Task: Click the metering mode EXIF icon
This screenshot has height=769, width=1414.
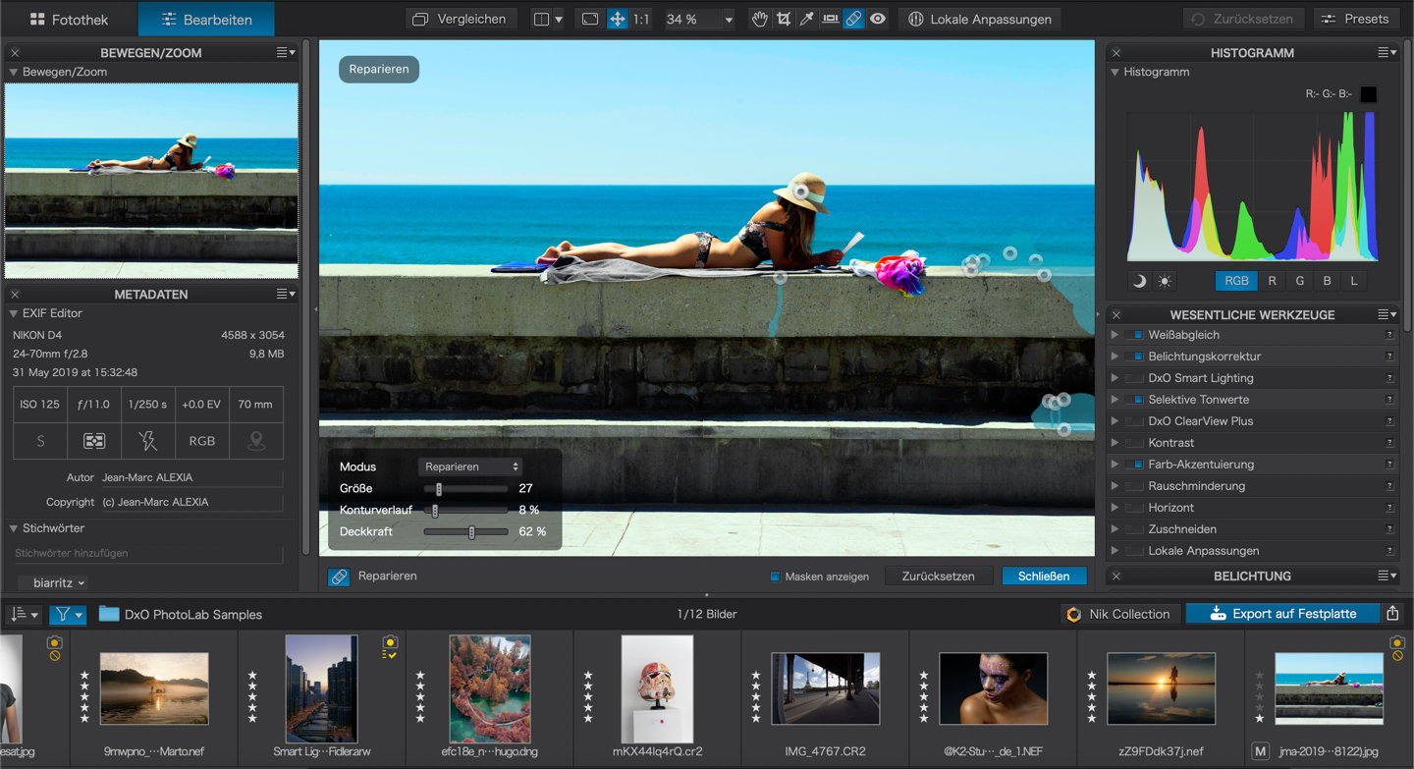Action: coord(94,441)
